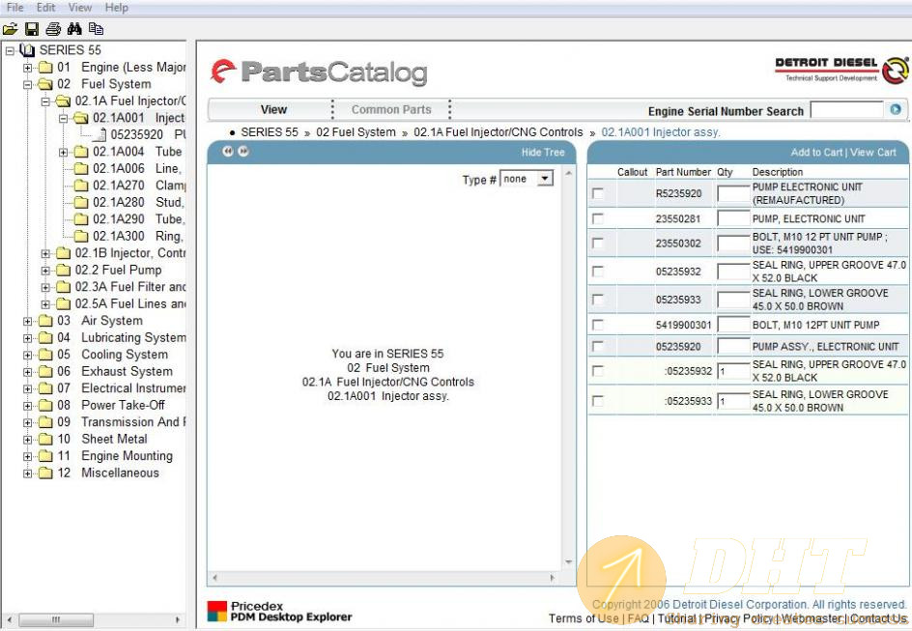Click the Engine Serial Number Search field
Viewport: 912px width, 631px height.
tap(847, 109)
